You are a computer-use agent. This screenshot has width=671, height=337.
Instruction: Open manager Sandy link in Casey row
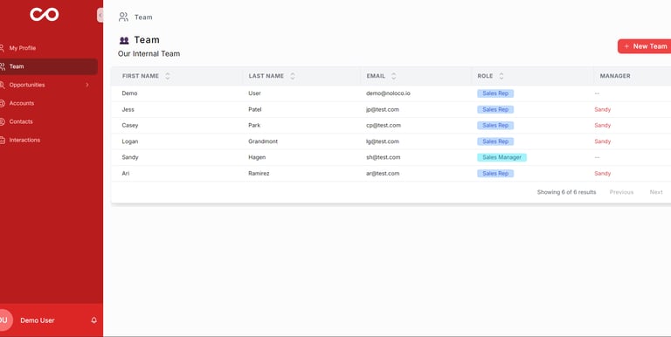[603, 126]
